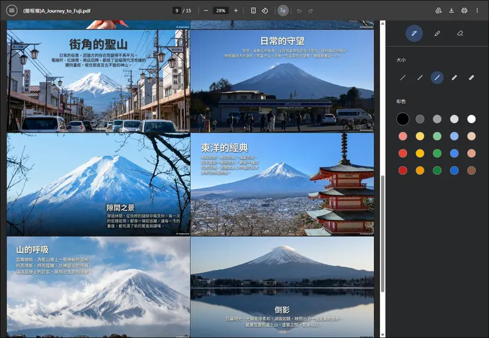Open the three-dot more actions menu
The height and width of the screenshot is (338, 489).
[477, 11]
